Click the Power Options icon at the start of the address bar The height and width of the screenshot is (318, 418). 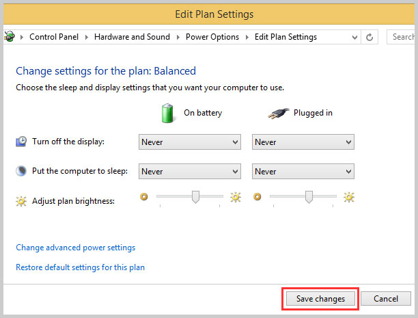[x=10, y=36]
